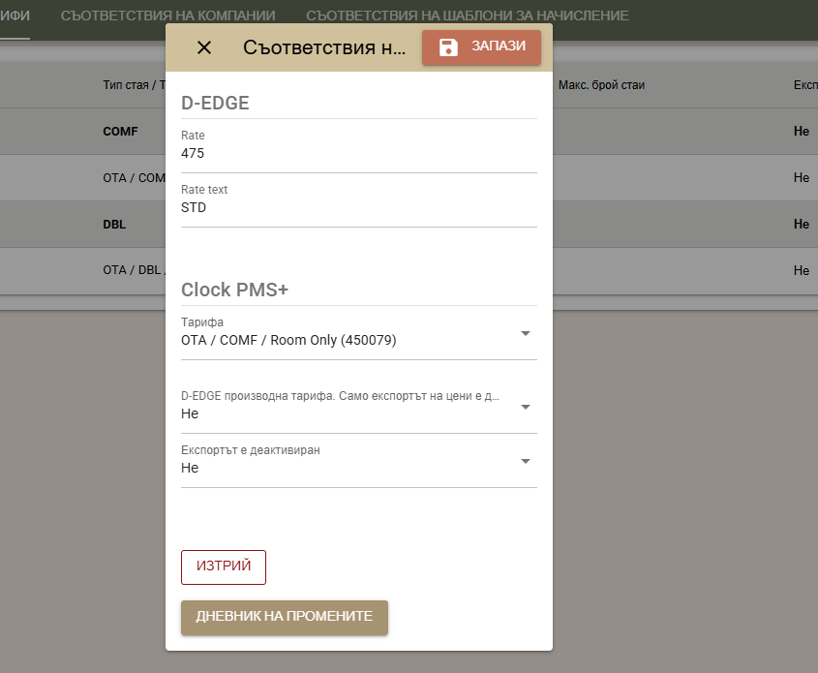Click the Не value under Експортът е деактивиран
This screenshot has width=818, height=673.
point(190,468)
